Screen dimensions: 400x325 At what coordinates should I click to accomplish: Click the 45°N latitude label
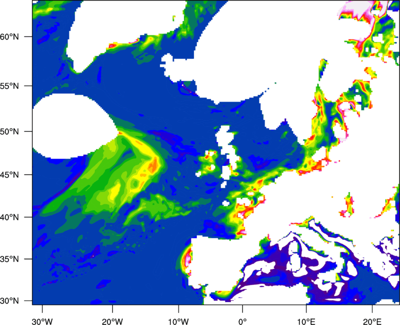coord(9,174)
